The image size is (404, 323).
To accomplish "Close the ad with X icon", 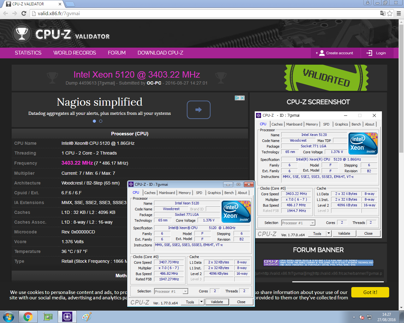I will pyautogui.click(x=242, y=98).
